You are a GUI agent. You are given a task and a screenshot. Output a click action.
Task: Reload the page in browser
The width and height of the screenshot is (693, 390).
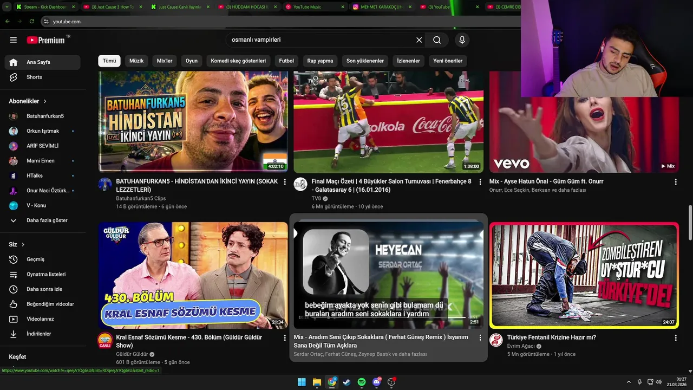click(32, 22)
